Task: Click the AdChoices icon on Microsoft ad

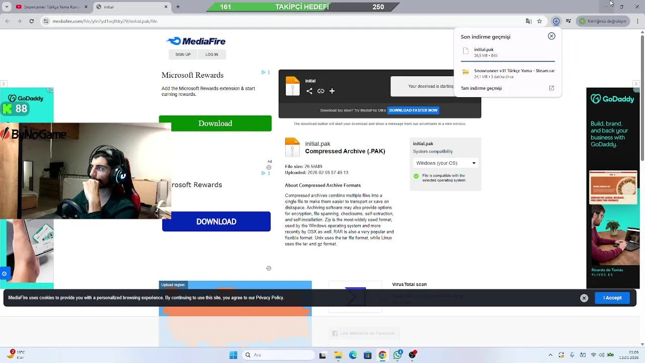Action: point(263,73)
